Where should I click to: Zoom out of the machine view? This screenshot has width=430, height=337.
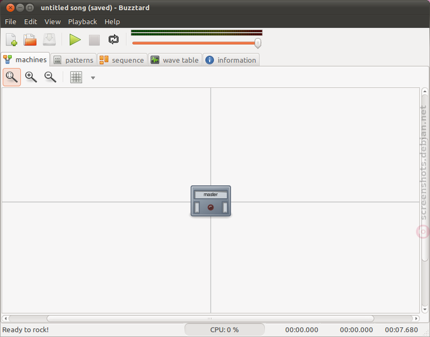coord(51,78)
